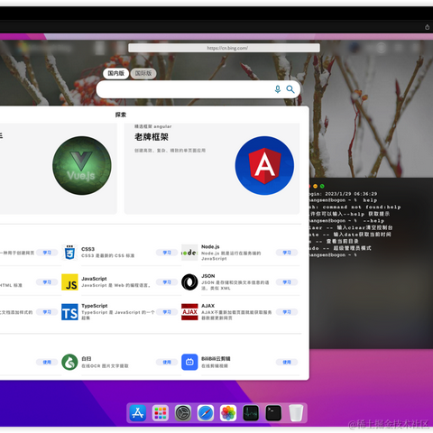Open System Preferences gear in the dock

[183, 413]
